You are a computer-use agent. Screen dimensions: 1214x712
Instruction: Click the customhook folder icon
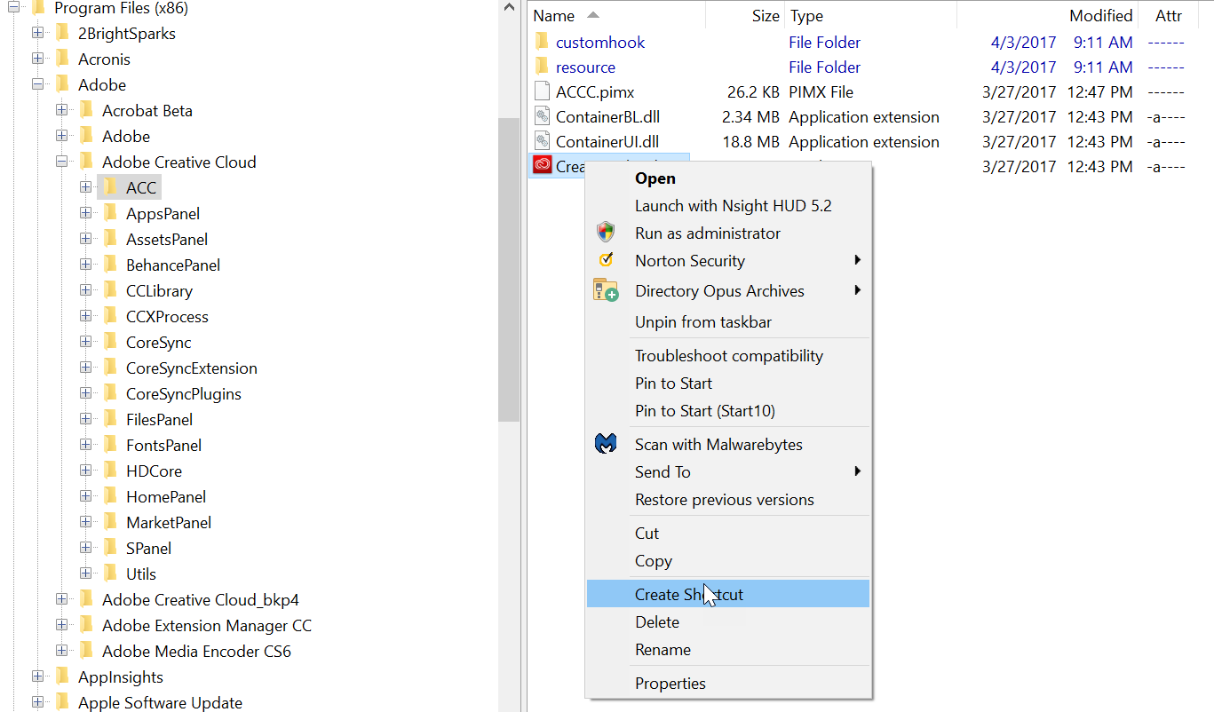(x=543, y=42)
